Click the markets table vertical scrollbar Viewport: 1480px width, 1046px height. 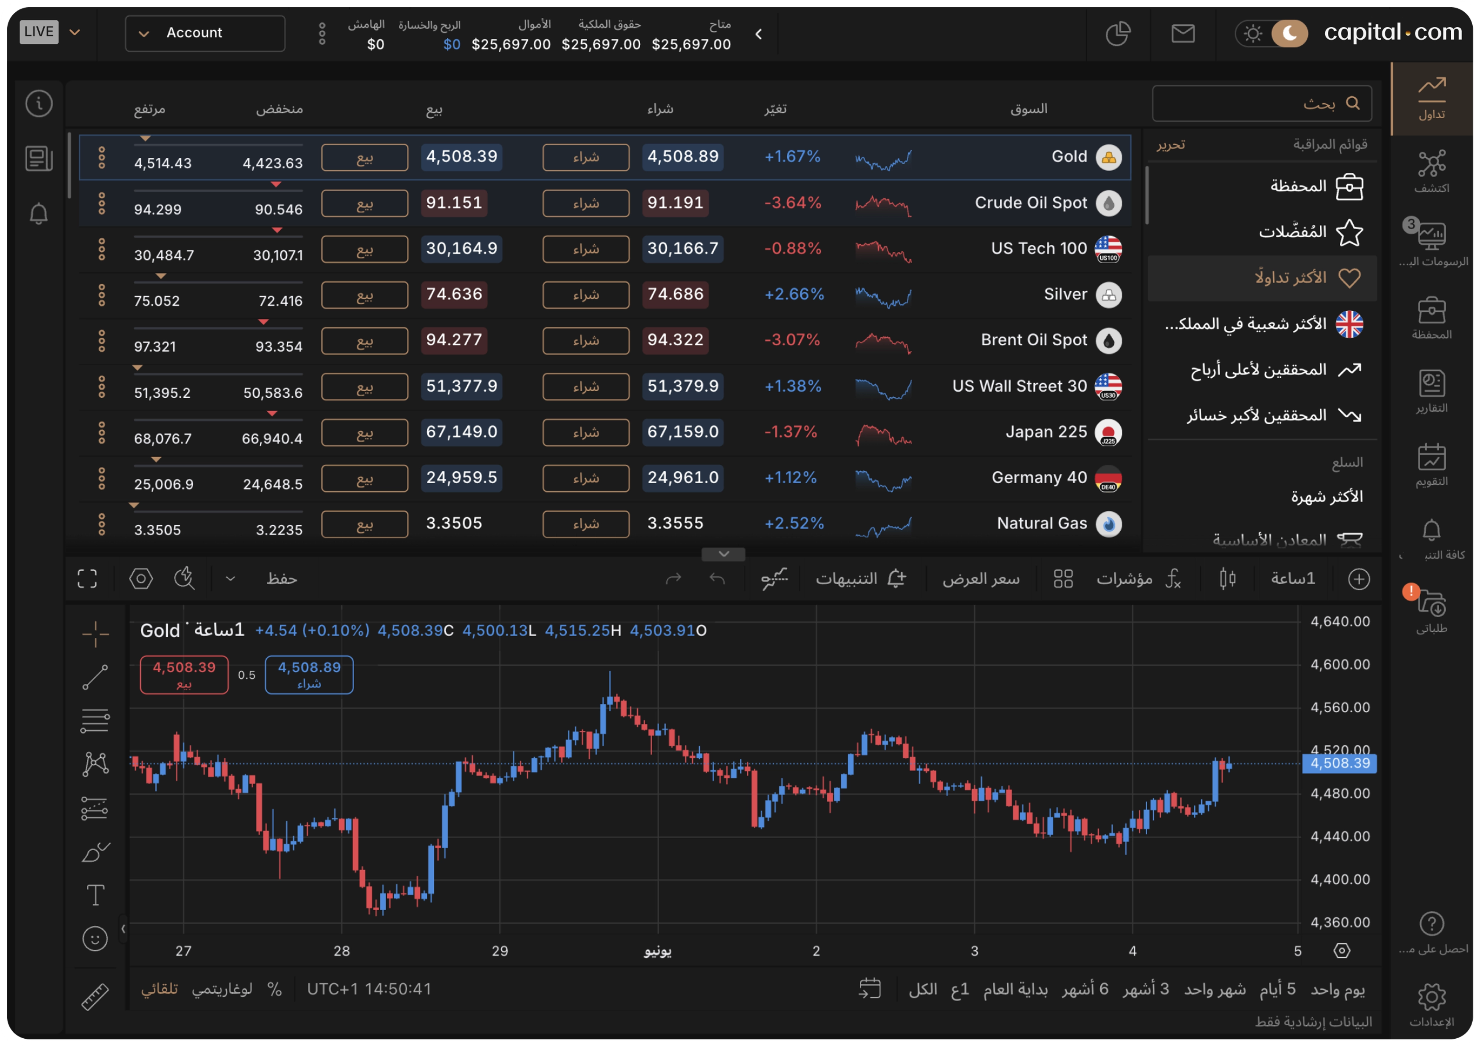(70, 165)
